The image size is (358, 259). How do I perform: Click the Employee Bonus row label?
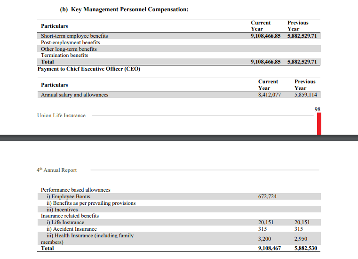68,196
